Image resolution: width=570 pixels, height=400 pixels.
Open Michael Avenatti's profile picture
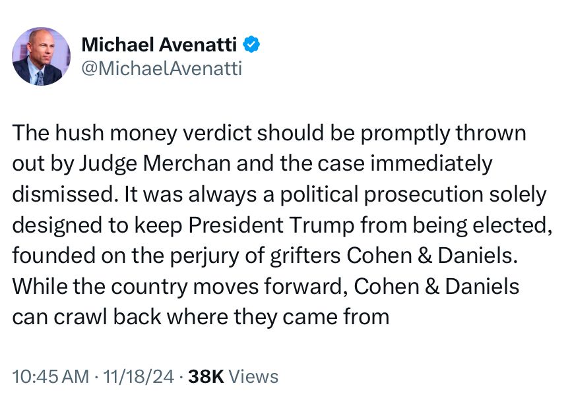tap(41, 56)
